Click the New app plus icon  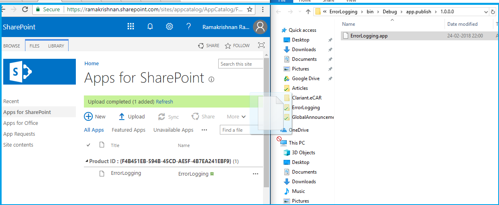pyautogui.click(x=88, y=116)
